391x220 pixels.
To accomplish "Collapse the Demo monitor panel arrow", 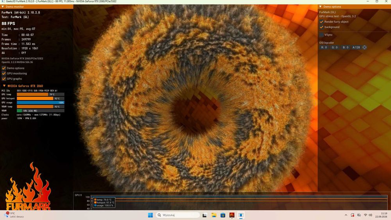I will click(x=3, y=7).
